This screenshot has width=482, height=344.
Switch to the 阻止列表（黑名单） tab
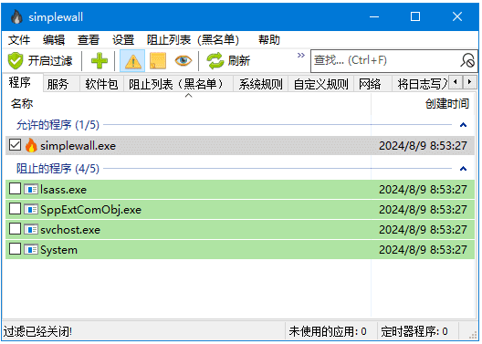[178, 84]
